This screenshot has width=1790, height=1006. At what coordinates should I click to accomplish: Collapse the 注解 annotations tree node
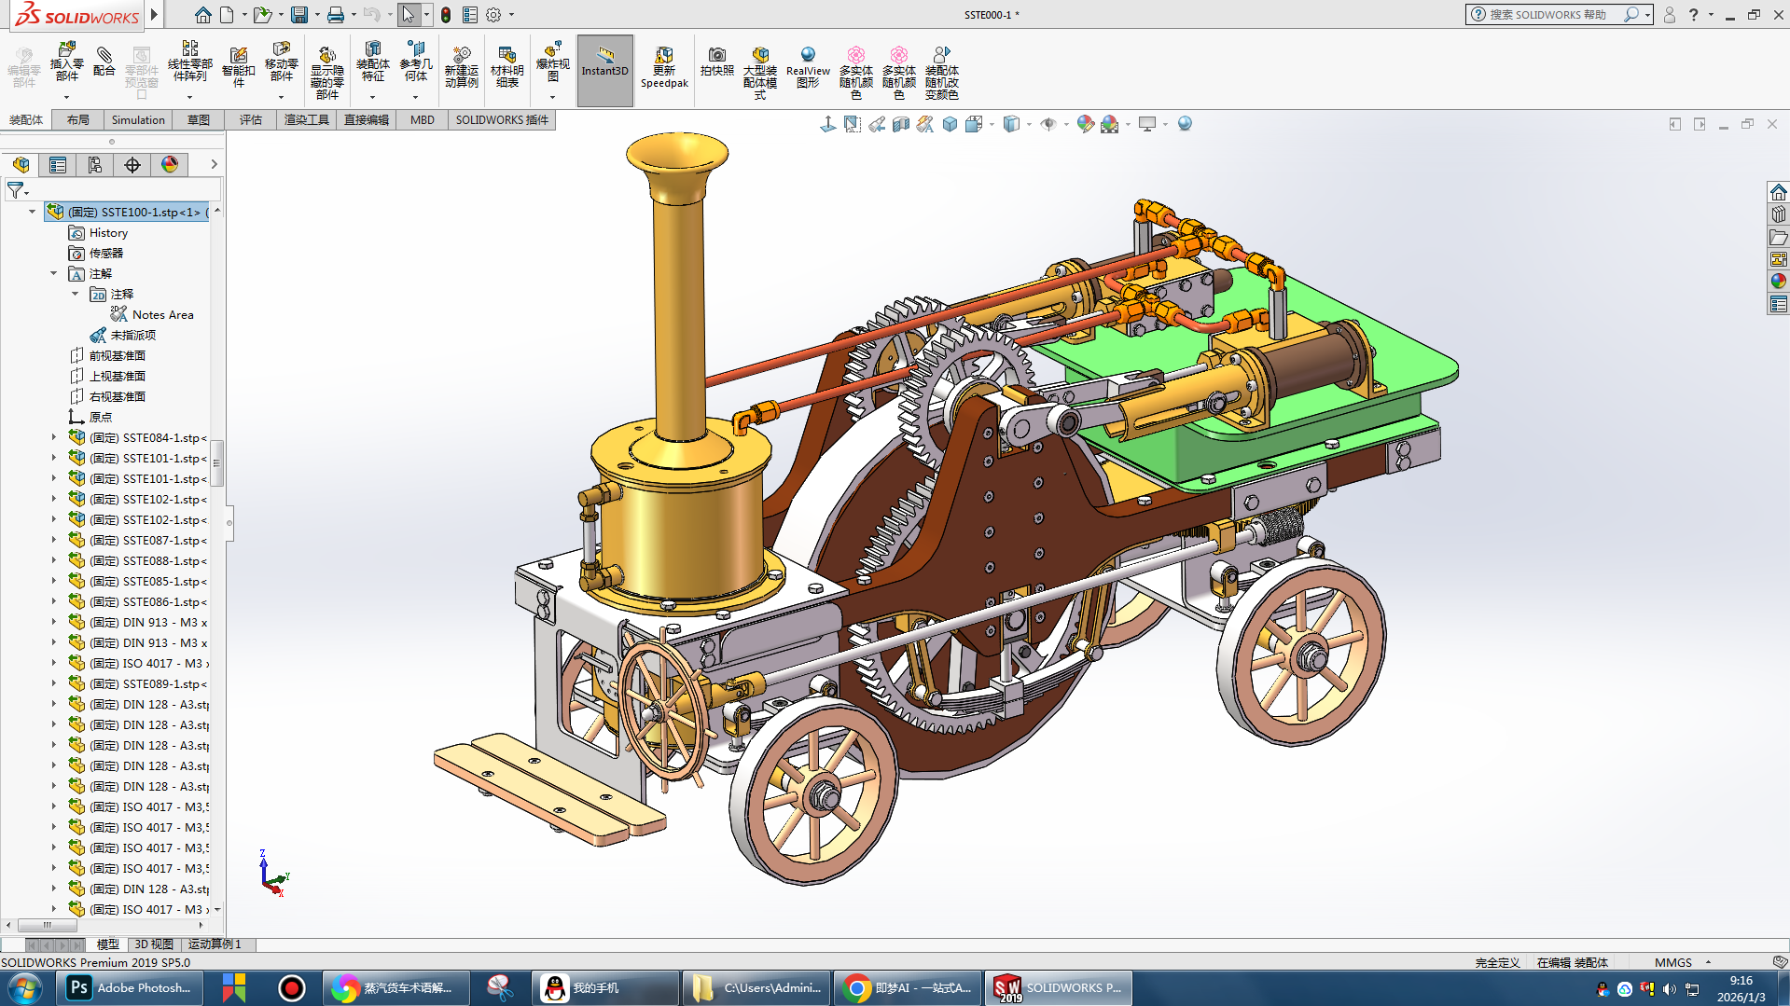[53, 273]
